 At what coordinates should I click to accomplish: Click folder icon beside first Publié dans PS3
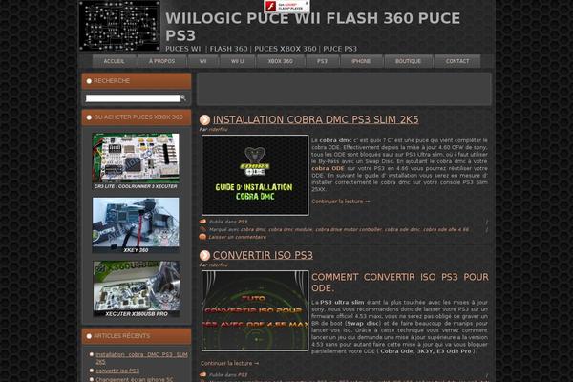[x=202, y=222]
